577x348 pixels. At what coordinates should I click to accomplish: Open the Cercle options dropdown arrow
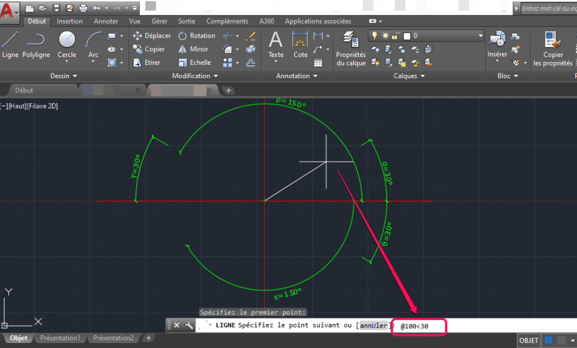pos(66,61)
